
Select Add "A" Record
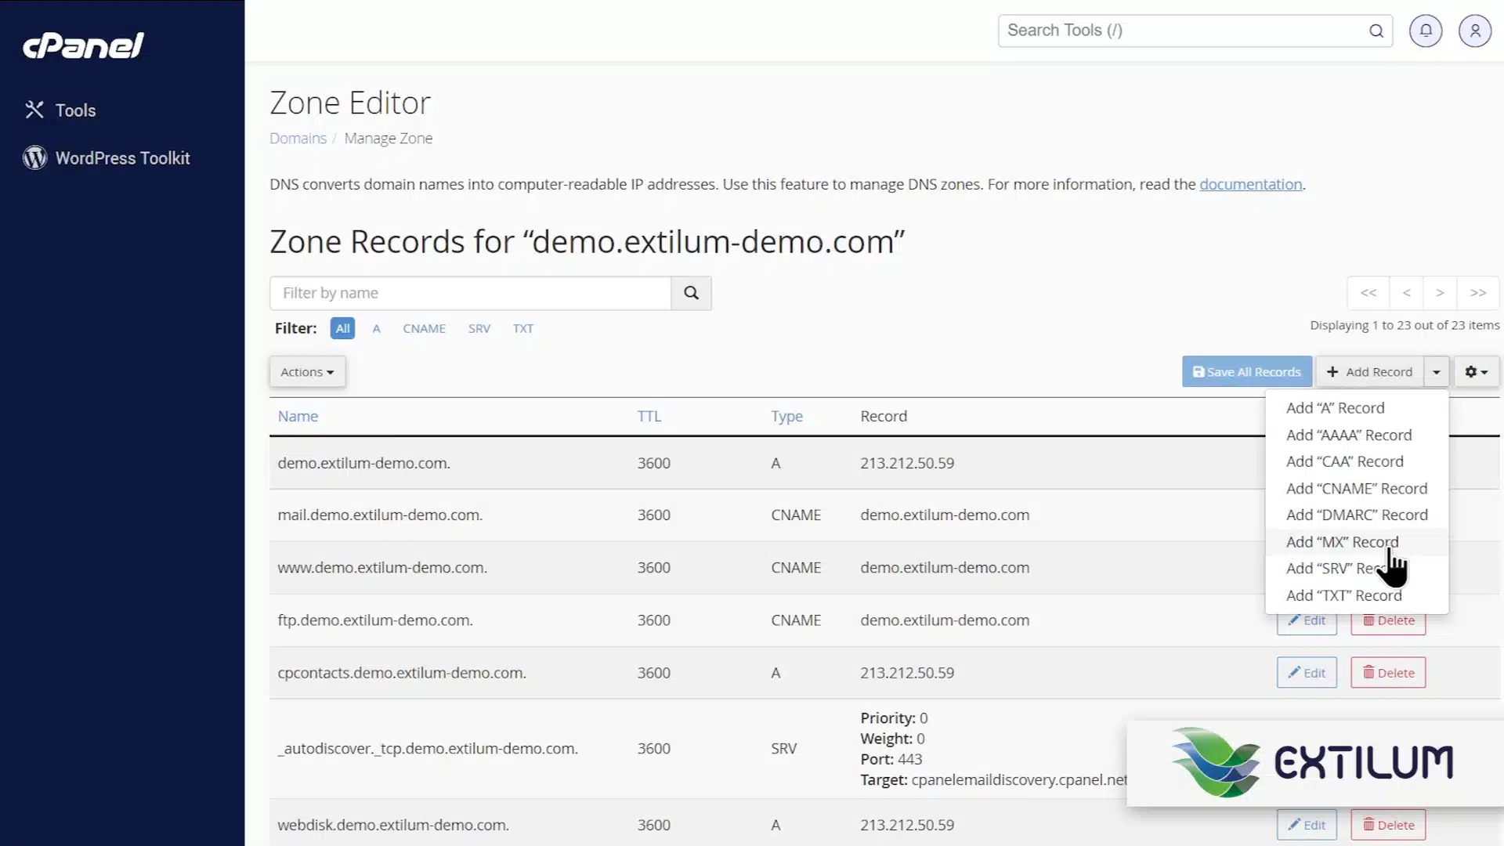pos(1335,408)
